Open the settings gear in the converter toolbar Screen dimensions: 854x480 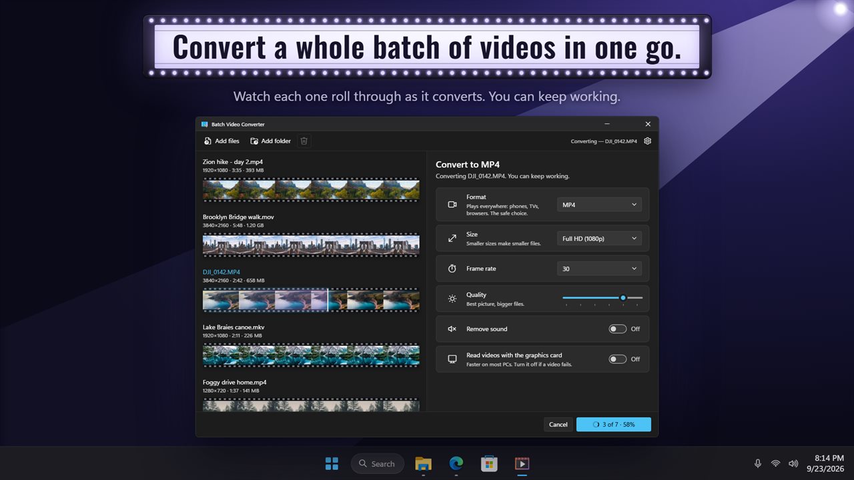tap(647, 141)
